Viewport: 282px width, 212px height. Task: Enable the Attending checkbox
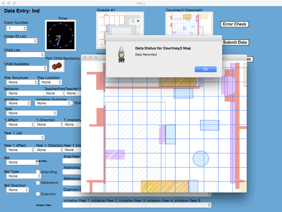point(38,172)
